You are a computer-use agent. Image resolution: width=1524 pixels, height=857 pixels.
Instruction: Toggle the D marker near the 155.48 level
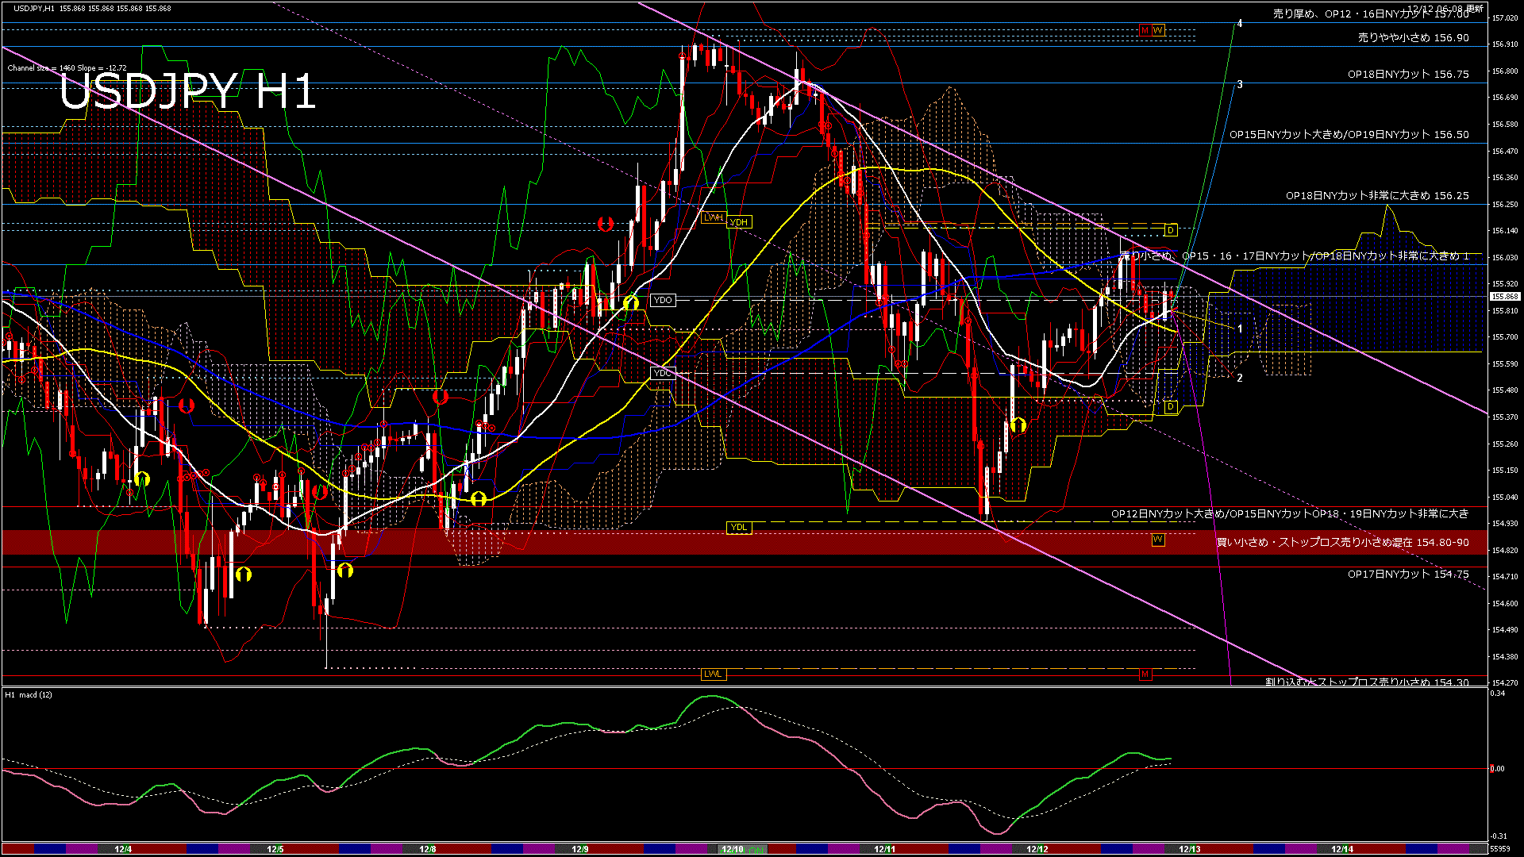tap(1170, 405)
